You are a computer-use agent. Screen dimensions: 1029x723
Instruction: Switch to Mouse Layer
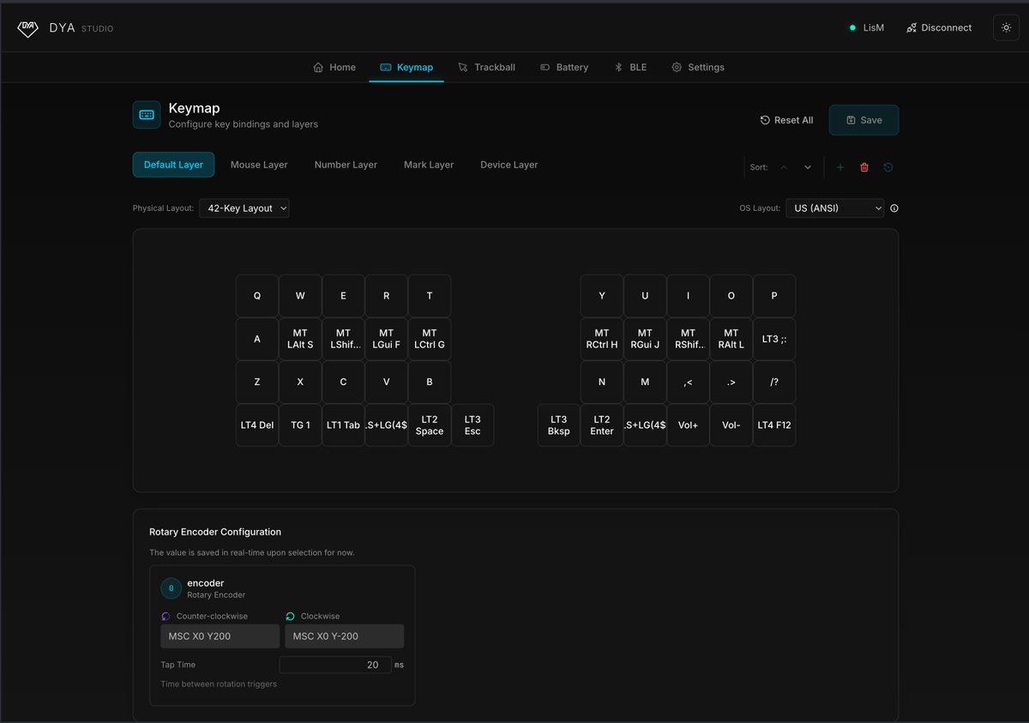[259, 165]
